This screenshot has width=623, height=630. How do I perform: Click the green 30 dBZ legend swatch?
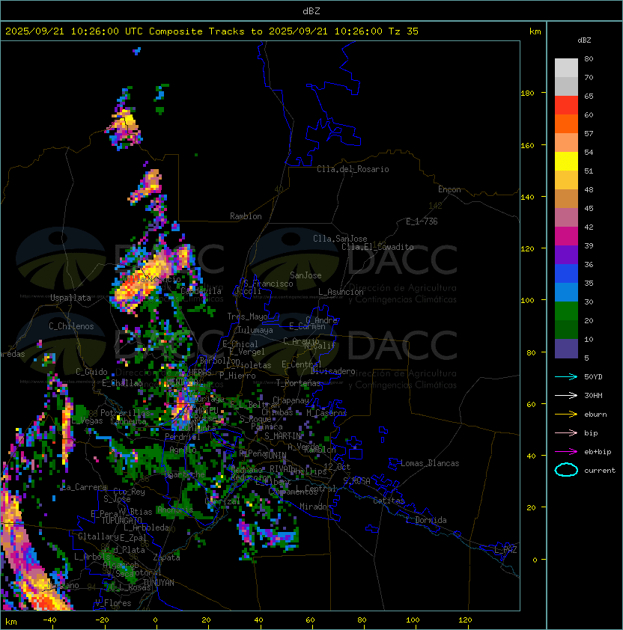click(566, 311)
